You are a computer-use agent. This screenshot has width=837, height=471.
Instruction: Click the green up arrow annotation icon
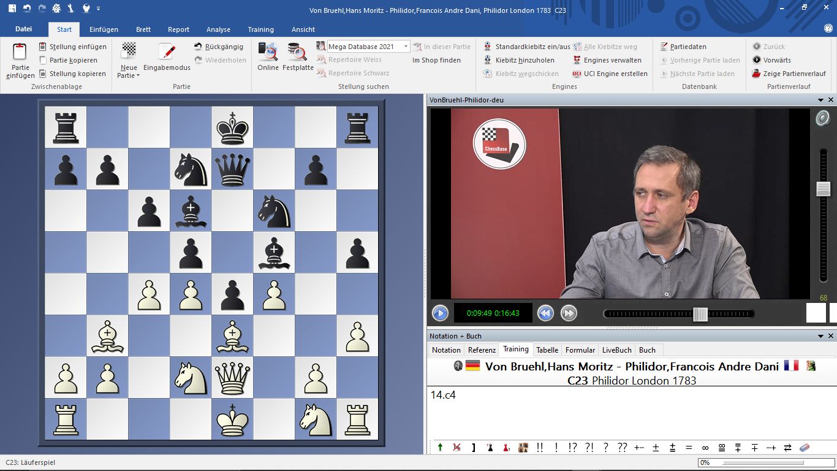[x=440, y=448]
